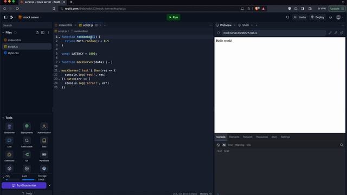Screen dimensions: 347x195
Task: Open the Network devtools tab
Action: click(248, 137)
